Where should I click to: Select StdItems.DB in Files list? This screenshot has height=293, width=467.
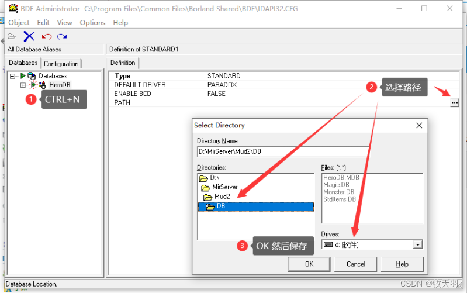pyautogui.click(x=340, y=199)
